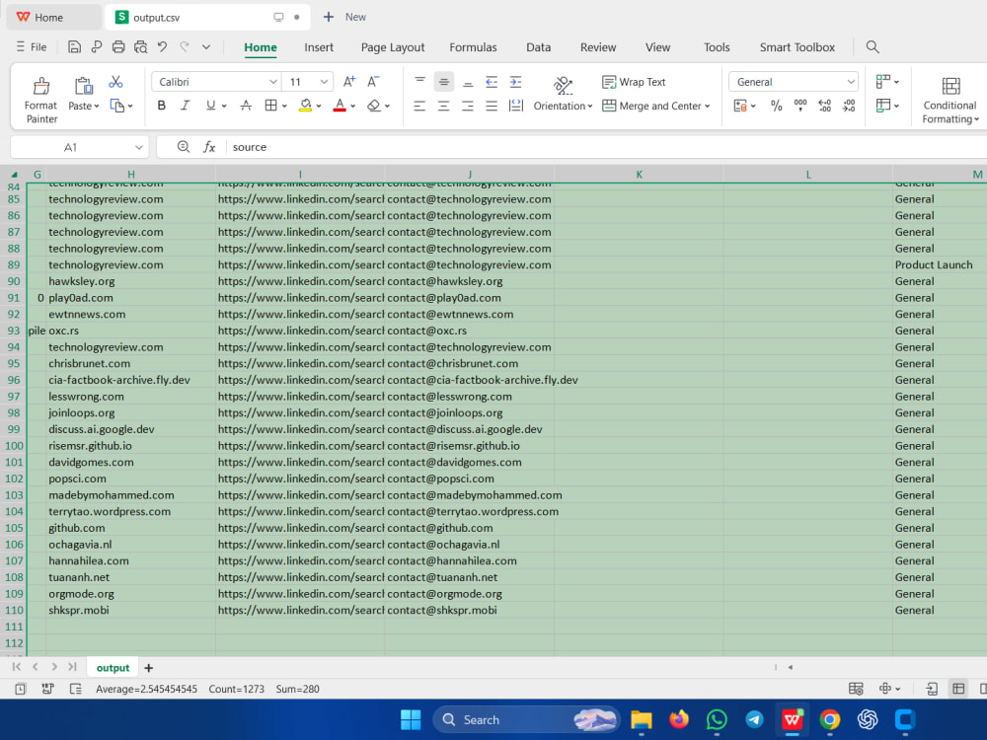Screen dimensions: 987x740
Task: Expand the Name Box dropdown arrow
Action: pyautogui.click(x=138, y=147)
